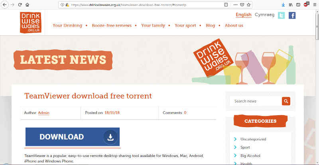Click the blue DOWNLOAD banner button

tap(73, 137)
